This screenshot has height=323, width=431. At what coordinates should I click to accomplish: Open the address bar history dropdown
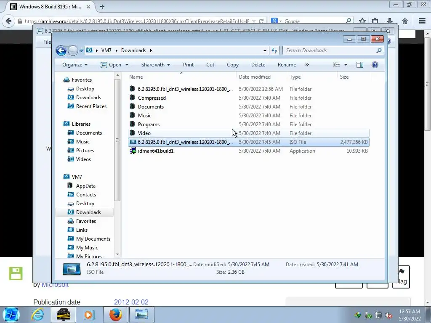265,50
